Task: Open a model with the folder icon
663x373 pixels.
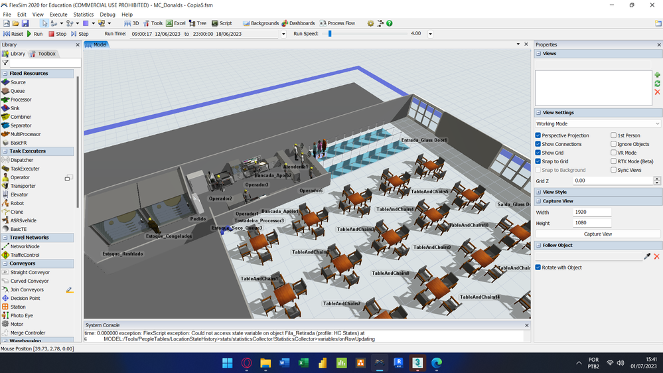Action: [16, 23]
